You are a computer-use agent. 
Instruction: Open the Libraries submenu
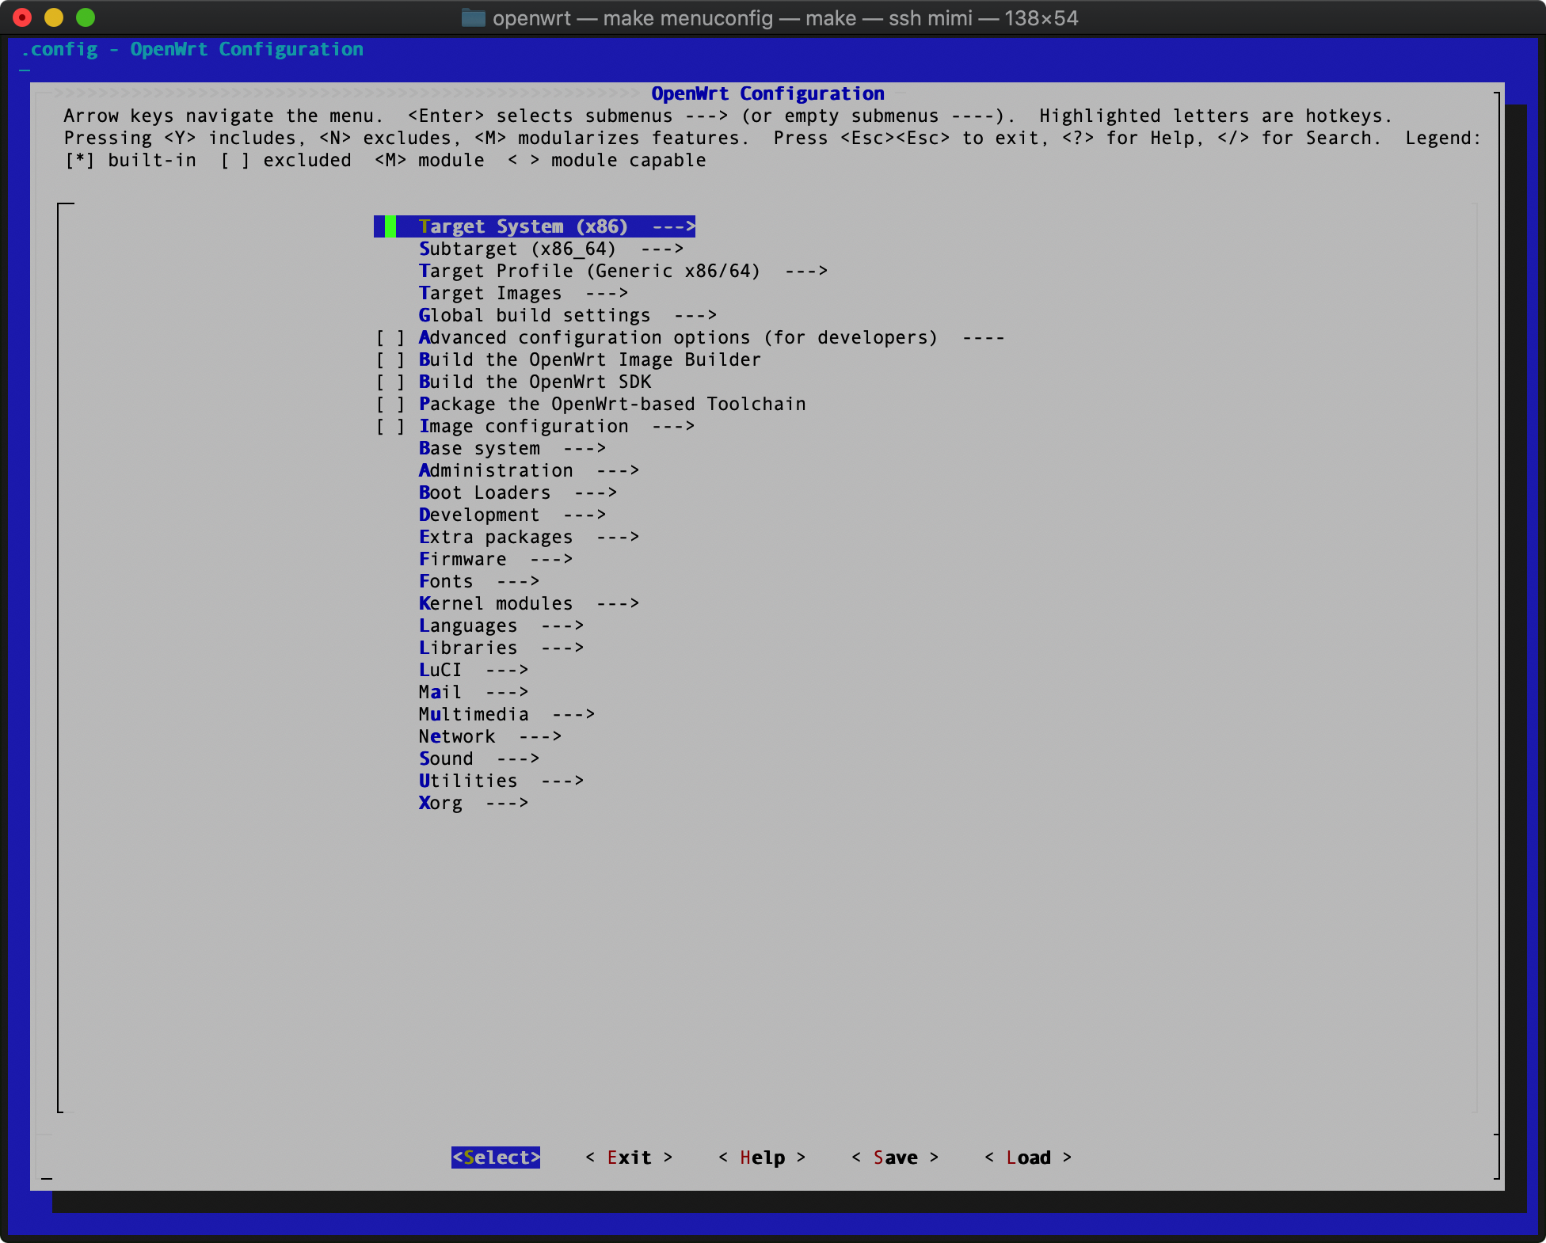coord(501,648)
